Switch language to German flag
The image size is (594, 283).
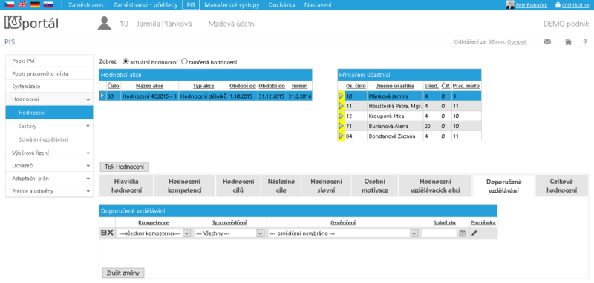(35, 5)
